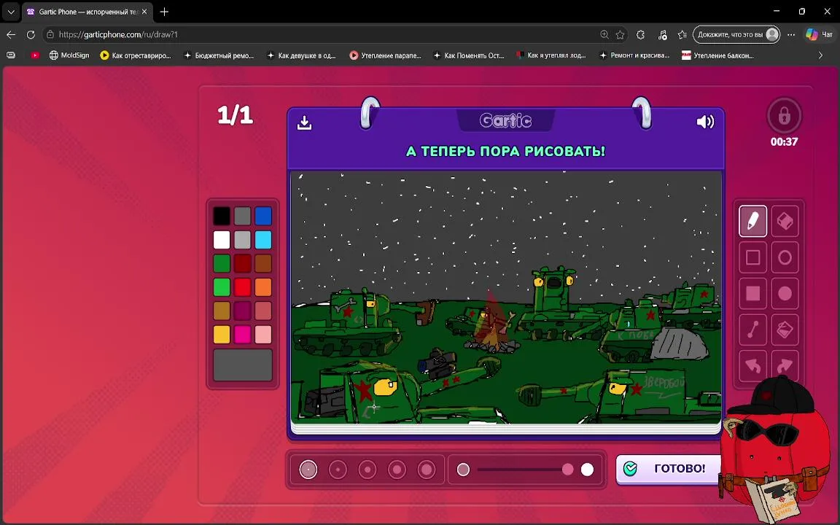Select the filled rectangle tool
The image size is (840, 525).
[752, 294]
